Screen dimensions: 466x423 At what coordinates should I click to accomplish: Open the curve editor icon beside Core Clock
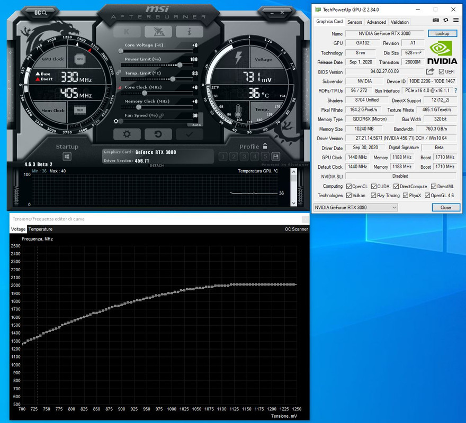tap(120, 88)
